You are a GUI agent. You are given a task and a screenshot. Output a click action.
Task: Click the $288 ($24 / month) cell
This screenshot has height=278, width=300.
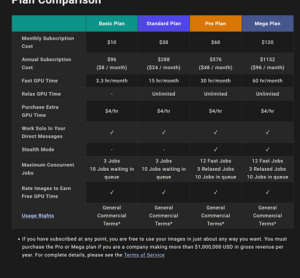point(164,63)
